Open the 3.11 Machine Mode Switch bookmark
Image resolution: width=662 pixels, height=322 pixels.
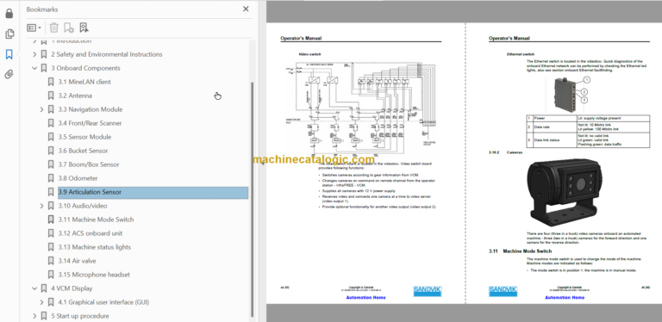coord(96,220)
